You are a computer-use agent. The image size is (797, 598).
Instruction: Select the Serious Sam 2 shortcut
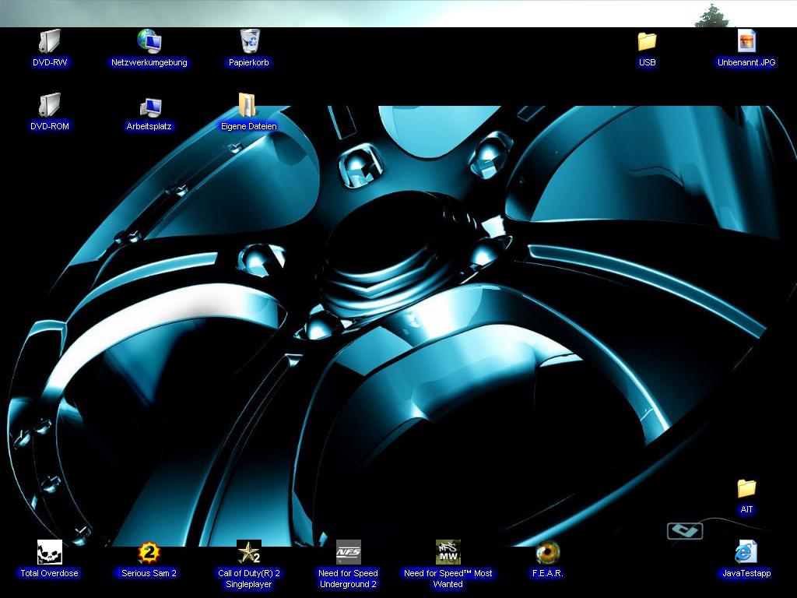click(149, 553)
